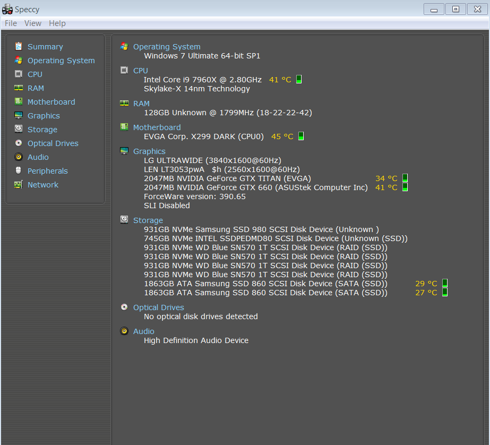
Task: Click the Audio speaker icon in the summary panel
Action: click(124, 331)
